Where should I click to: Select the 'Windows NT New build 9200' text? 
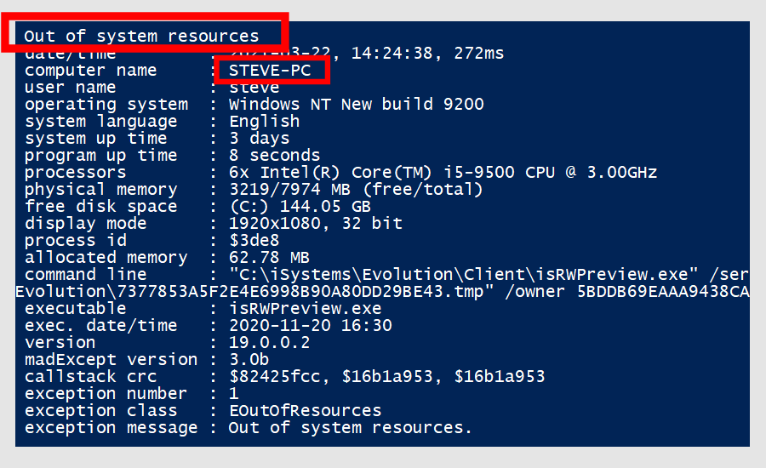pos(356,105)
